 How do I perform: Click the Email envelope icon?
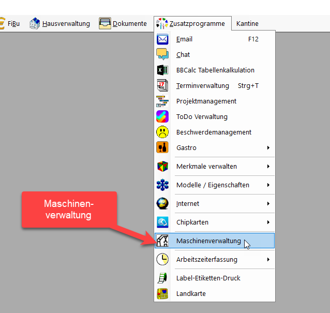coord(162,39)
